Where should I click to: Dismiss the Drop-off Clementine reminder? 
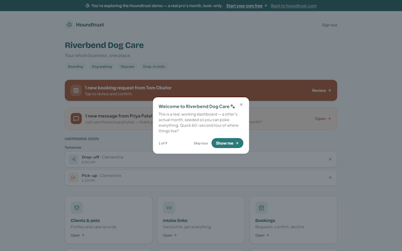click(330, 160)
